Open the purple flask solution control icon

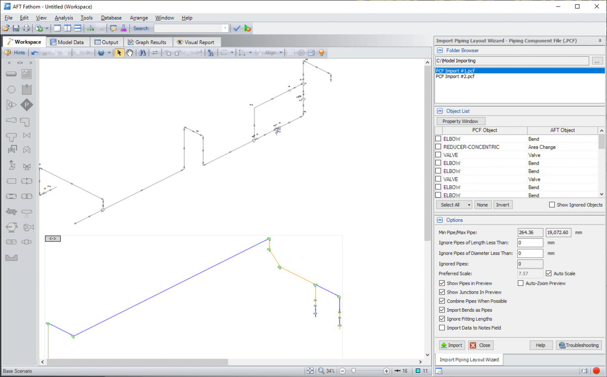coord(124,28)
